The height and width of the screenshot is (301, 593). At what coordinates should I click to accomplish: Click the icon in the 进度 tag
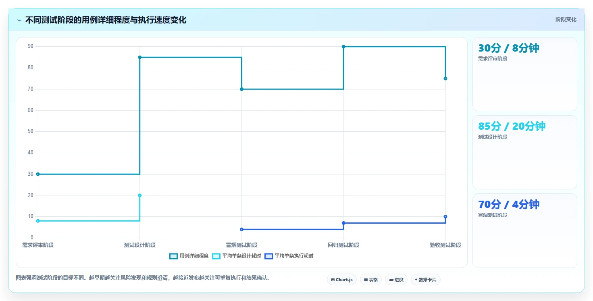(391, 280)
